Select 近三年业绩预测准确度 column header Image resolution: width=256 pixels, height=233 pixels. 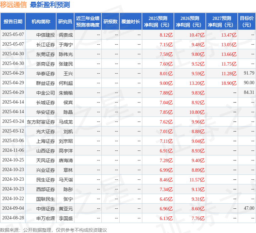88,22
